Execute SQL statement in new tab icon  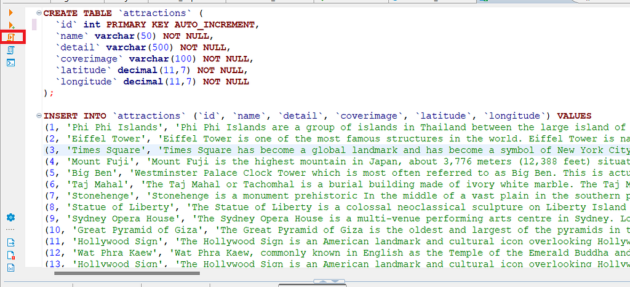(11, 25)
